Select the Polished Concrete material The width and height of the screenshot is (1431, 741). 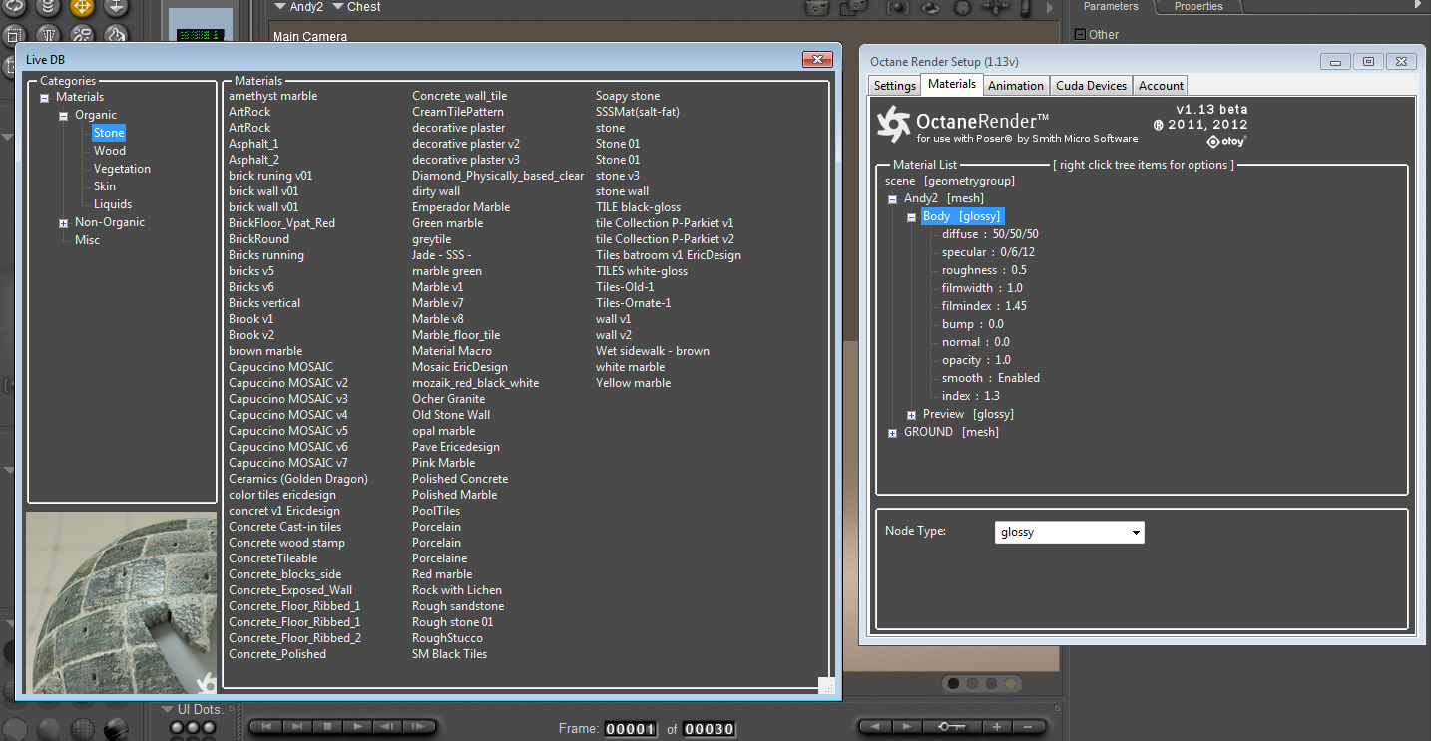pyautogui.click(x=460, y=479)
